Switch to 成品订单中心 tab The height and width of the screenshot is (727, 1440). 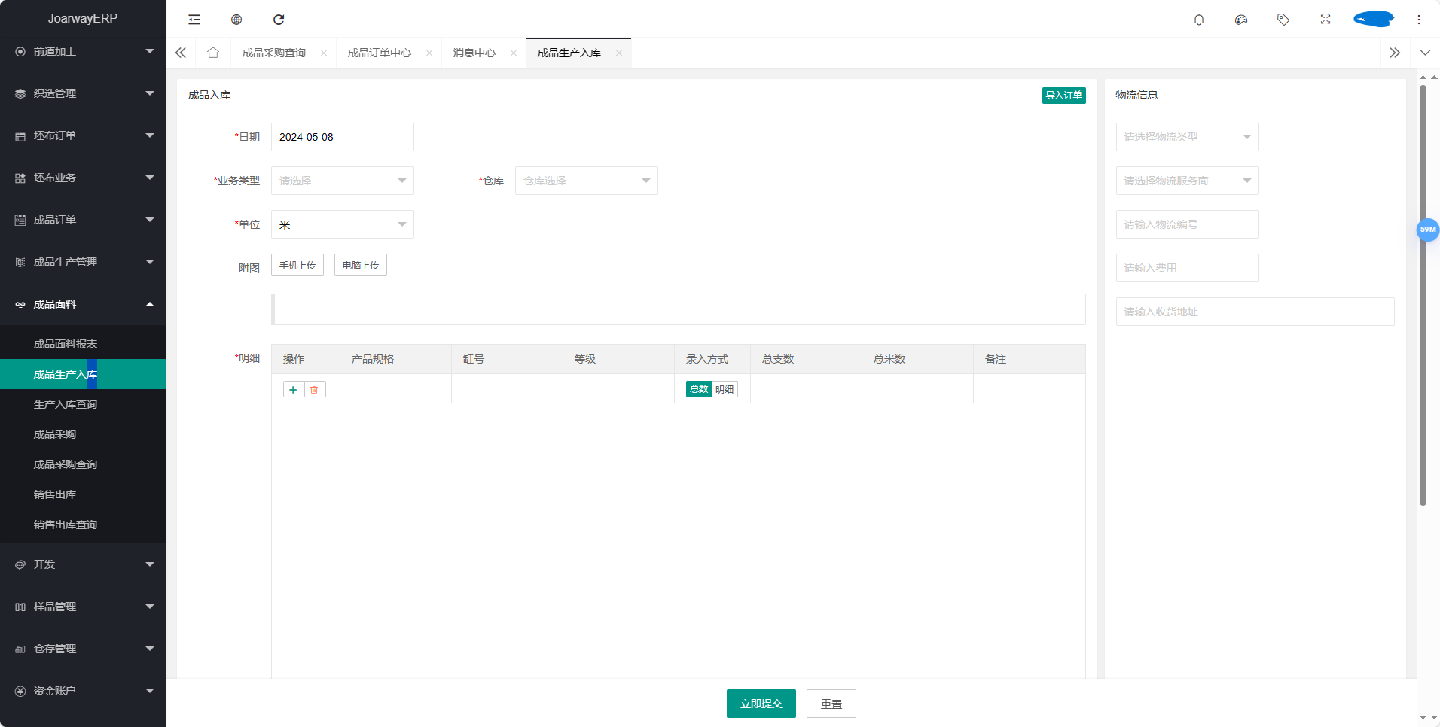380,53
